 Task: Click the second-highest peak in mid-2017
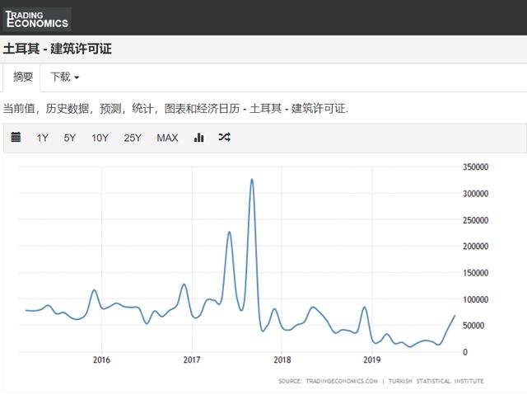229,232
